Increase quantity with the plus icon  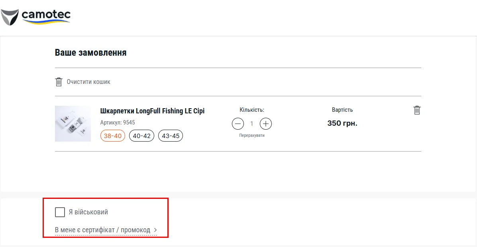tap(266, 124)
